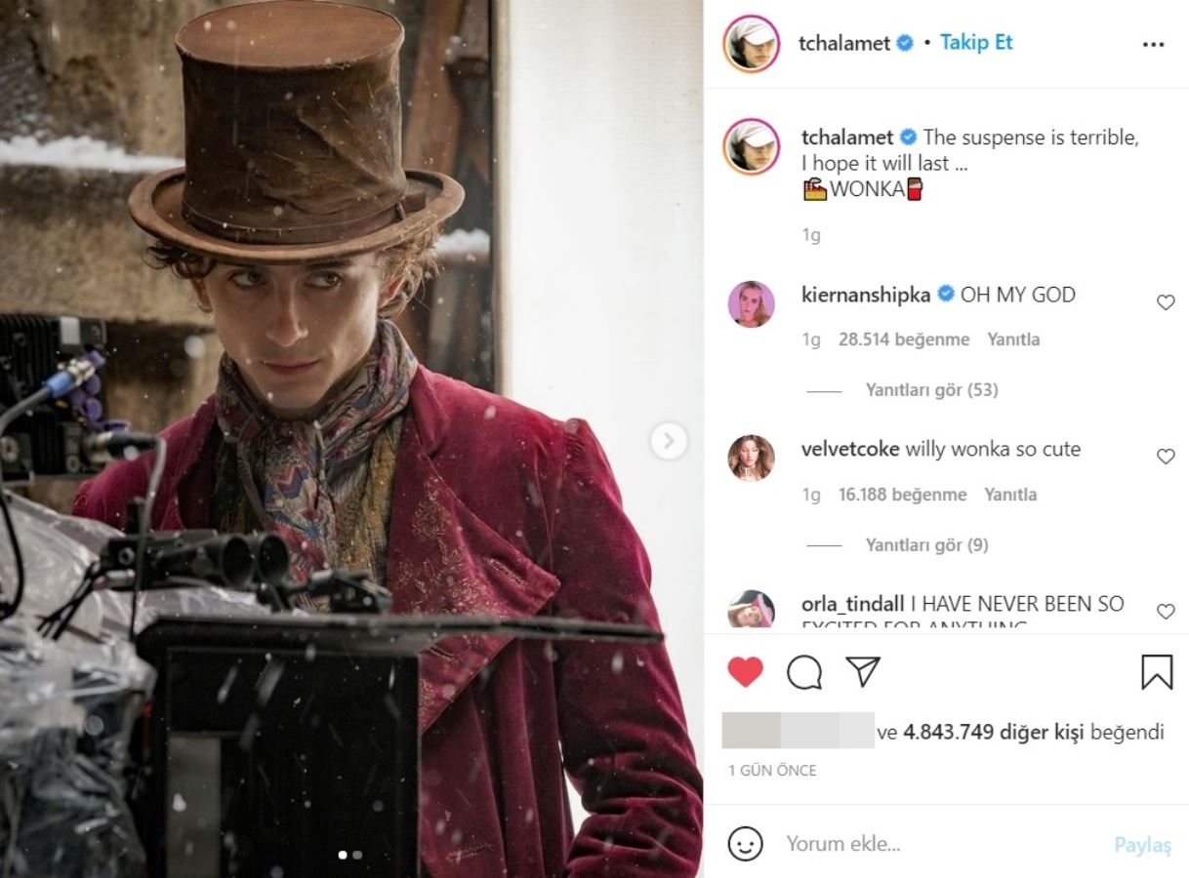
Task: Save post with bookmark icon
Action: [x=1157, y=671]
